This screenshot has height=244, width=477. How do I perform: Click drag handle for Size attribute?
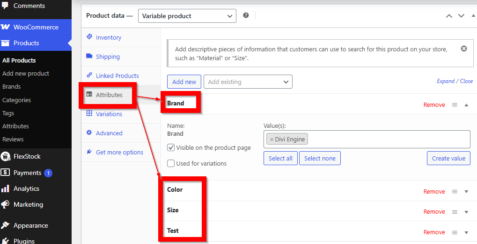coord(455,211)
